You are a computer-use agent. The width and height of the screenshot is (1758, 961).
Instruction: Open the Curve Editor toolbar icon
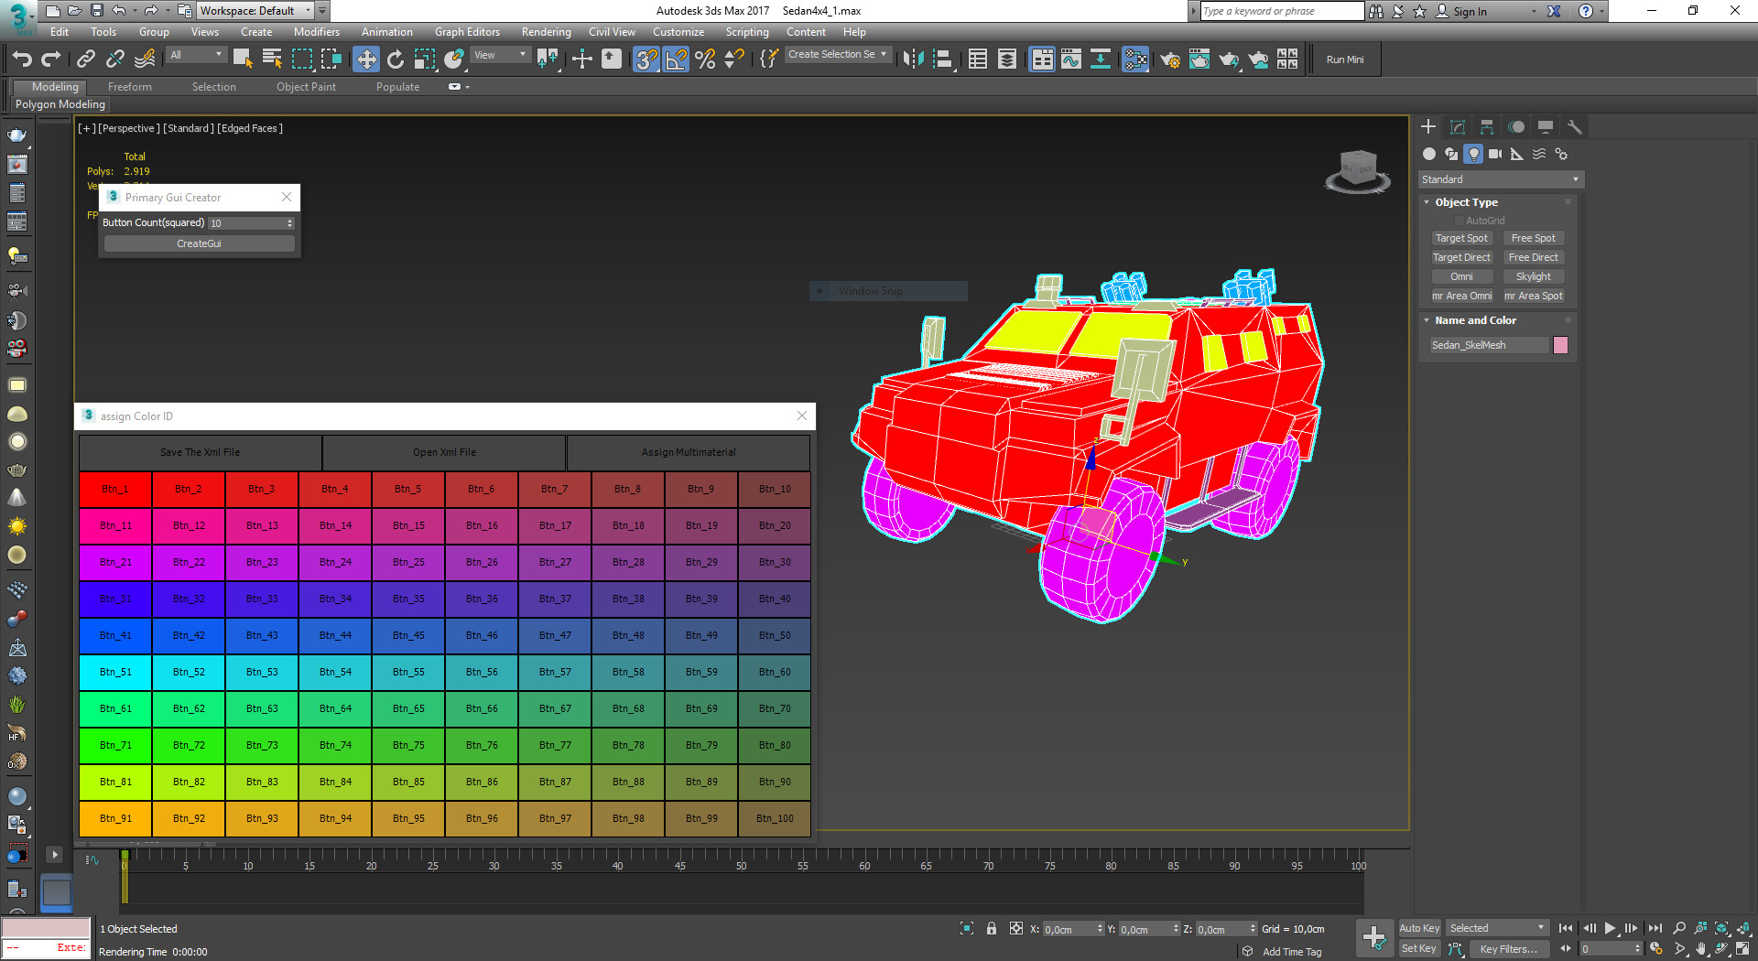(1070, 59)
